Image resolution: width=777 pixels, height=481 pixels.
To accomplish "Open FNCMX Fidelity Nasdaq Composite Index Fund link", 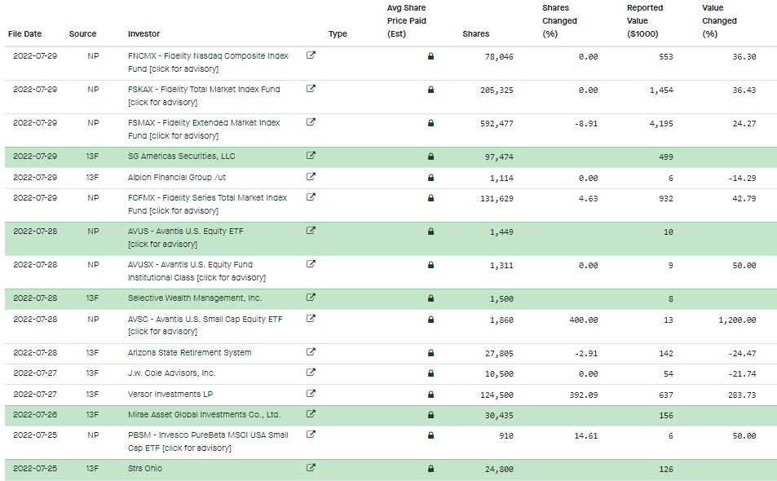I will pos(208,62).
